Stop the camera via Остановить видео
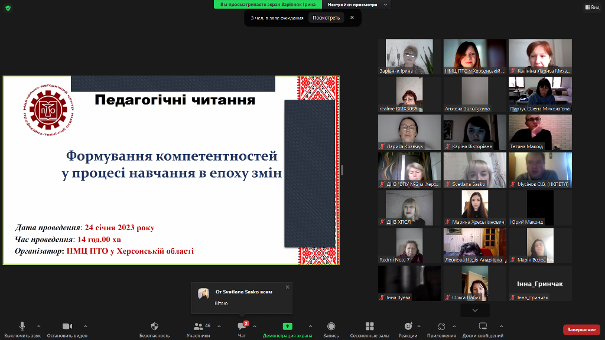This screenshot has height=340, width=605. click(x=67, y=326)
